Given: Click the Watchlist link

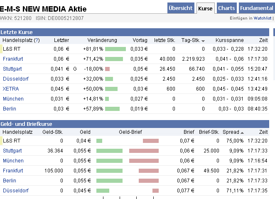Looking at the screenshot, I should pyautogui.click(x=263, y=18).
